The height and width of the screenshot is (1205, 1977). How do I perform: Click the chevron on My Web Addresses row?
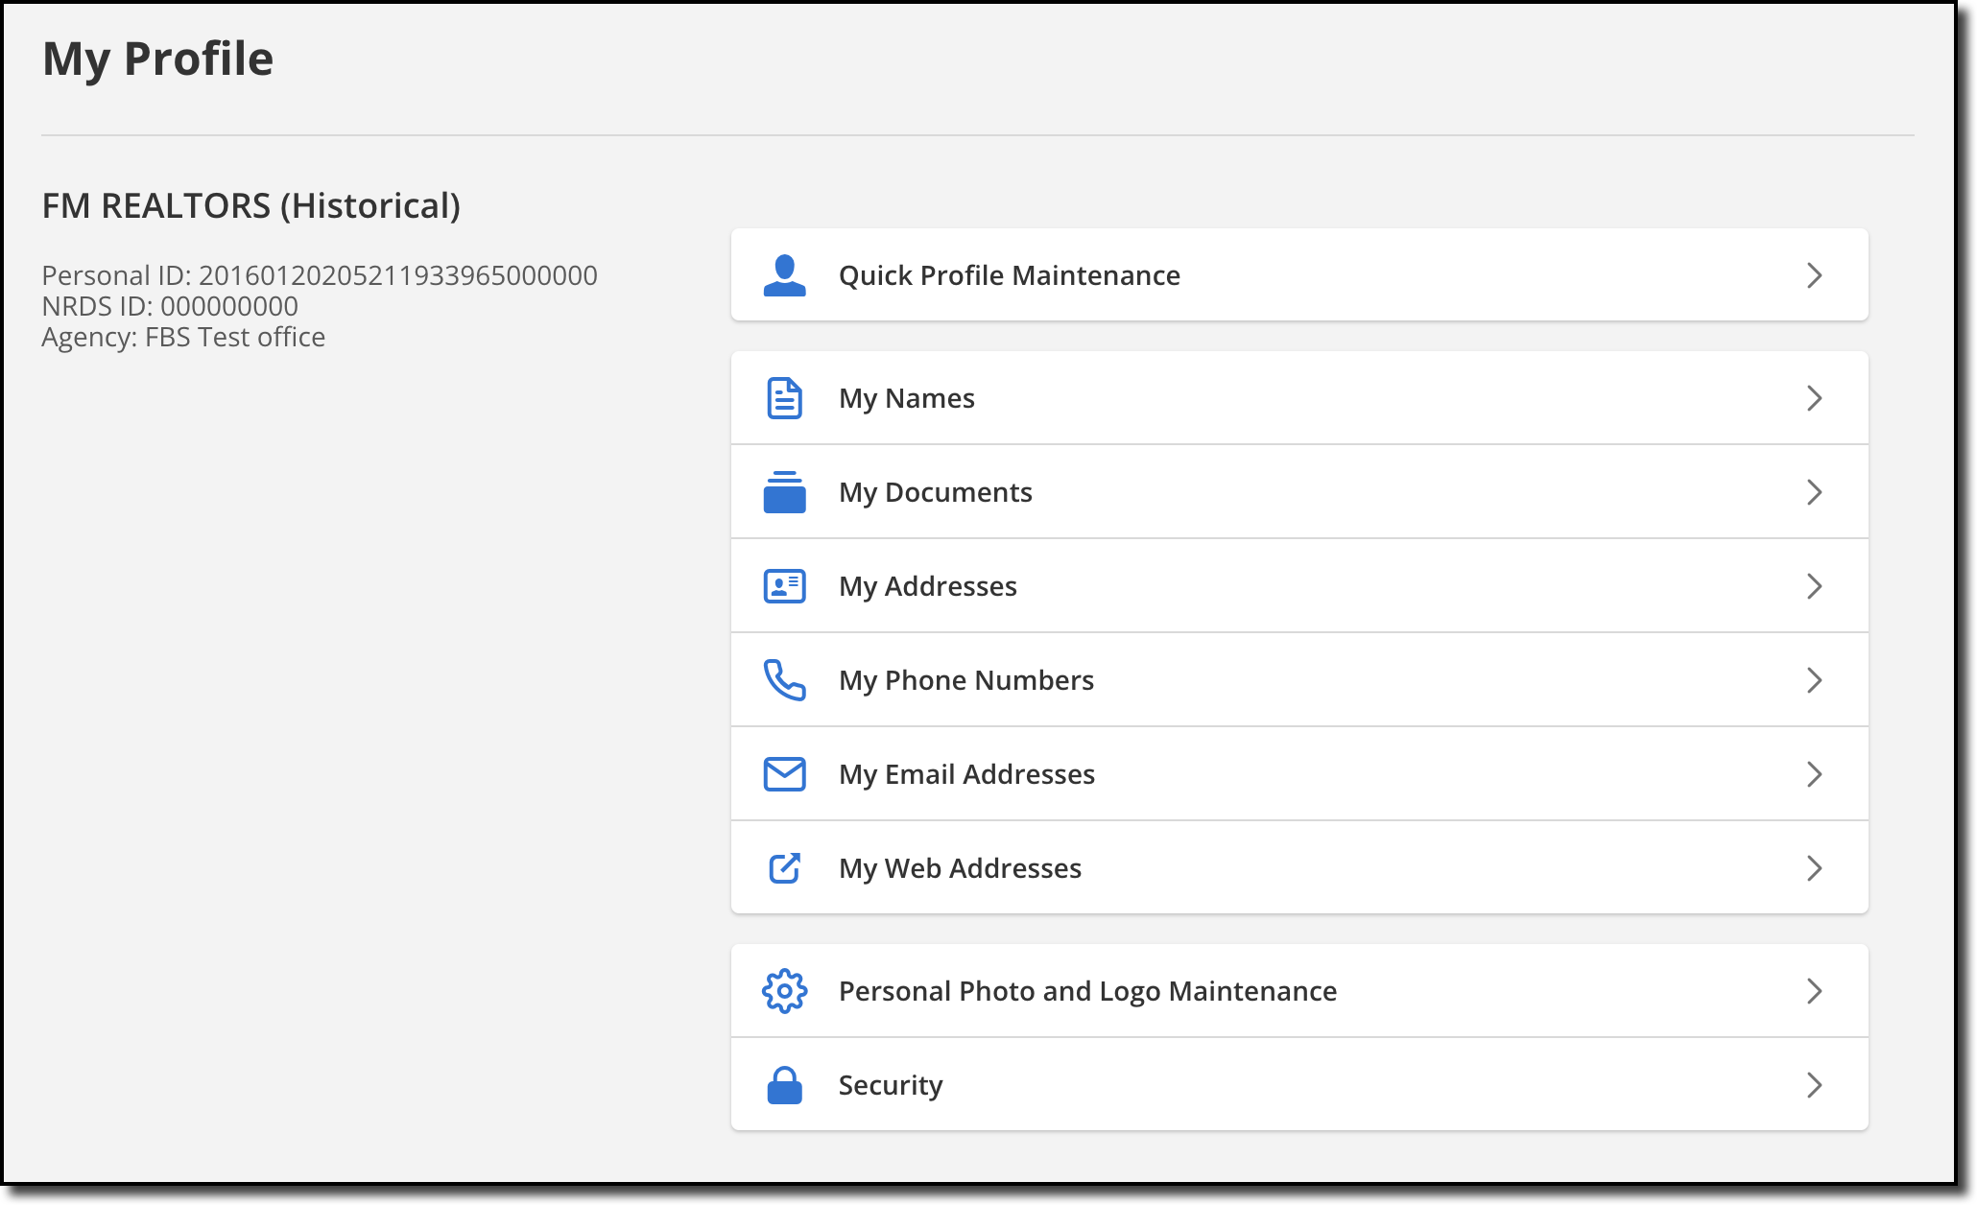coord(1814,868)
